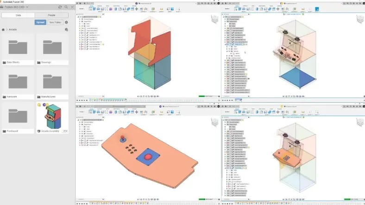Image resolution: width=365 pixels, height=205 pixels.
Task: Close the Data Panel with X
Action: 72,7
